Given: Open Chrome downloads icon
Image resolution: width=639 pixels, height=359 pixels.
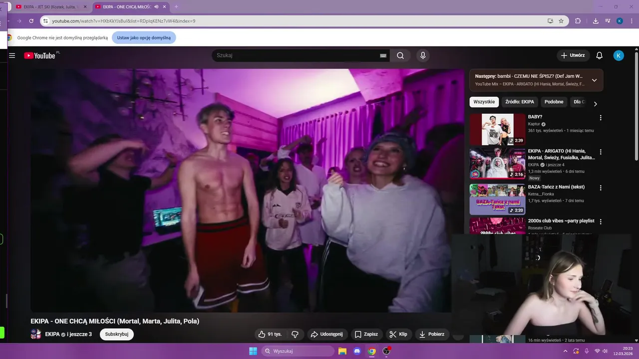Looking at the screenshot, I should 596,21.
